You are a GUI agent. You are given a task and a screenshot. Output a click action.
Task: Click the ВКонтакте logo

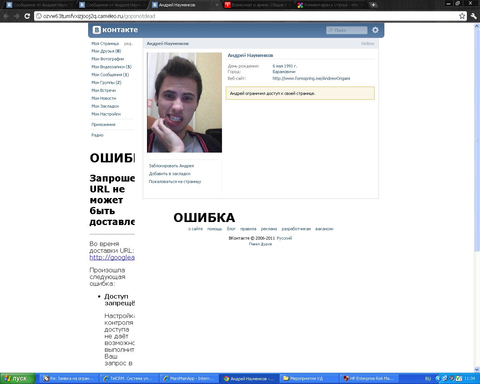point(115,30)
